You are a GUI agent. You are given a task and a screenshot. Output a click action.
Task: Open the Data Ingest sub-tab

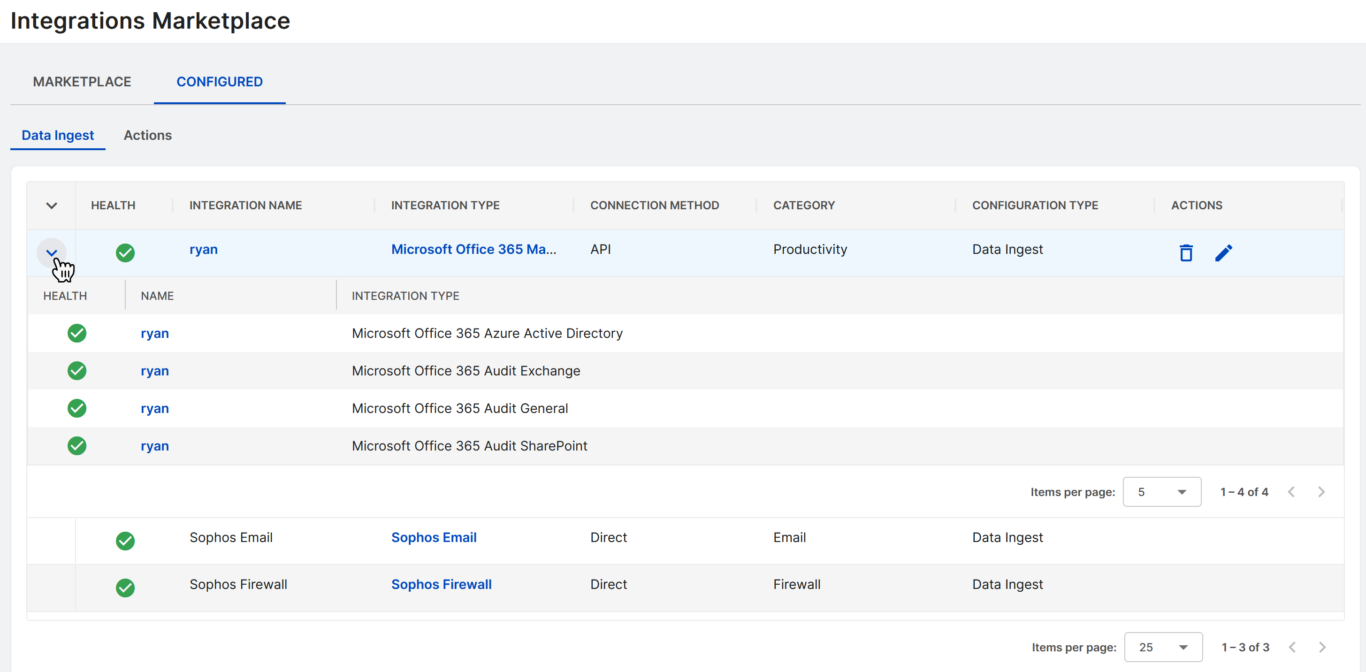tap(58, 135)
